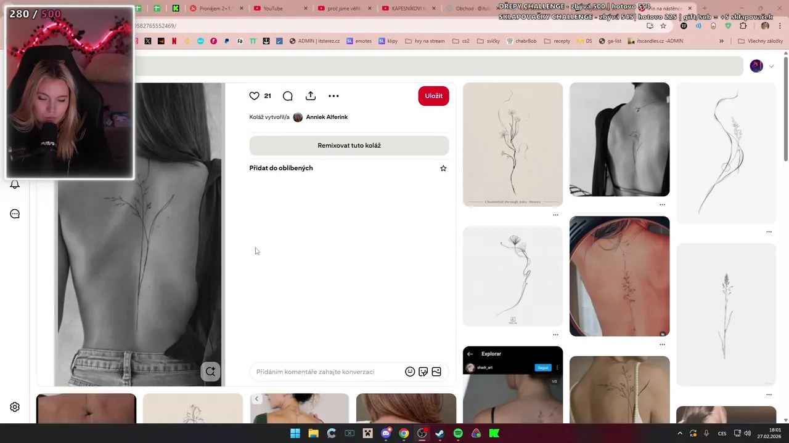Screen dimensions: 789x443
Task: Click the Pinterest search bar
Action: tap(438, 66)
